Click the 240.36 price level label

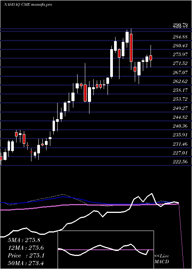tap(180, 126)
